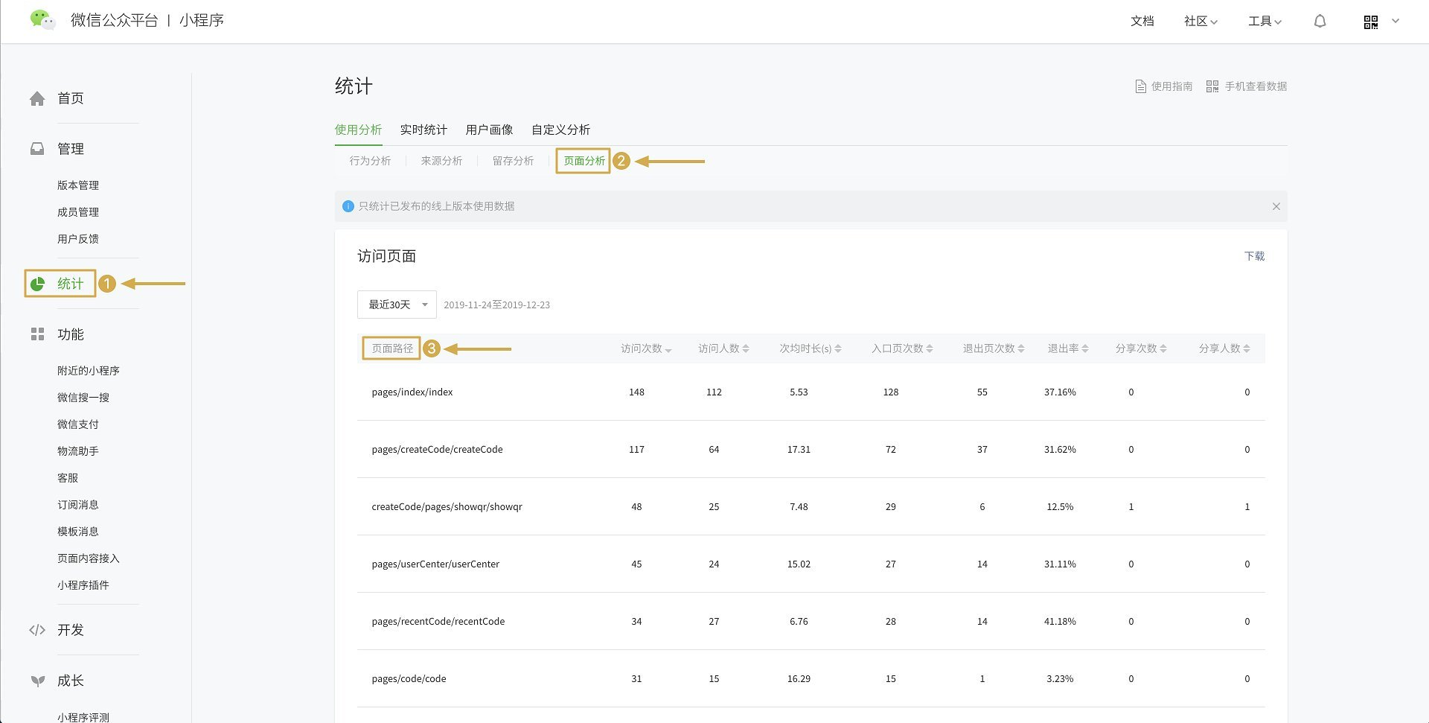
Task: Click the 下载 link
Action: pyautogui.click(x=1254, y=256)
